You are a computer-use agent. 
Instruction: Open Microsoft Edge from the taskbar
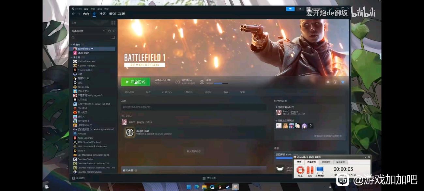[196, 187]
